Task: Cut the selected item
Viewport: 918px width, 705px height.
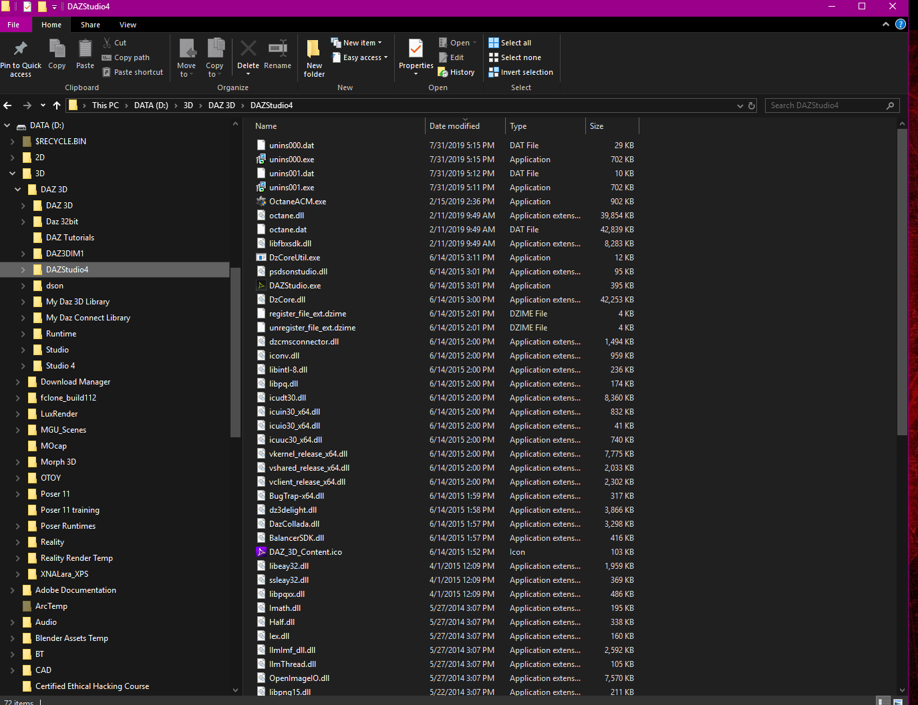Action: [114, 43]
